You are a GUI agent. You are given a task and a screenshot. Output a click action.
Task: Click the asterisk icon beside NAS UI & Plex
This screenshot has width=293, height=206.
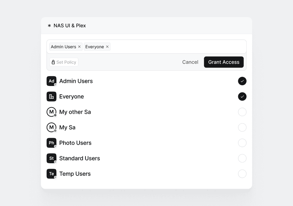[x=49, y=26]
